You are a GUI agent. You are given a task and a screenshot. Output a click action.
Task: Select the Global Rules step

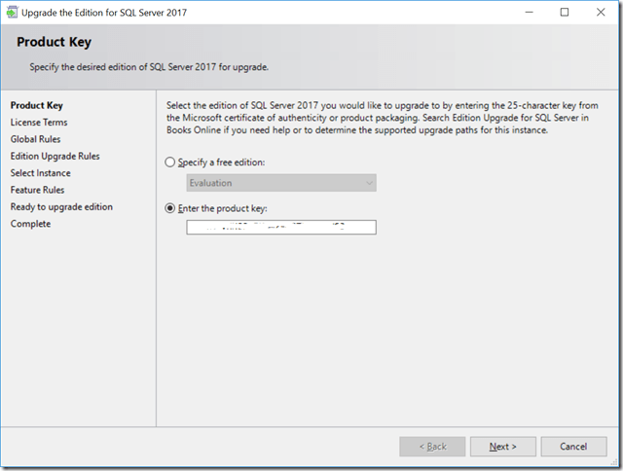coord(35,139)
